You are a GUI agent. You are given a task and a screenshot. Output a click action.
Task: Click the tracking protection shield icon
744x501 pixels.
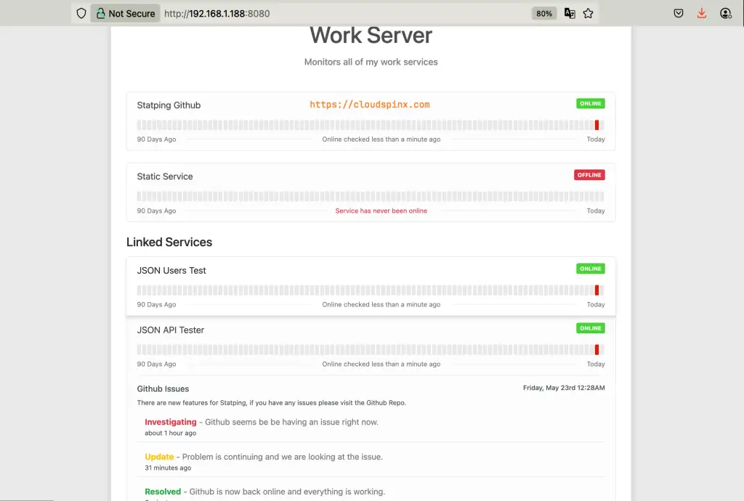coord(81,12)
